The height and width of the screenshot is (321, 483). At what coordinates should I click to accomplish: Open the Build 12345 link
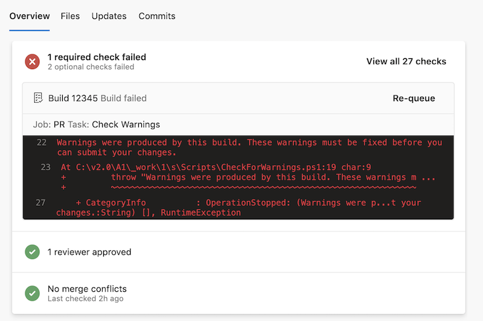click(73, 98)
